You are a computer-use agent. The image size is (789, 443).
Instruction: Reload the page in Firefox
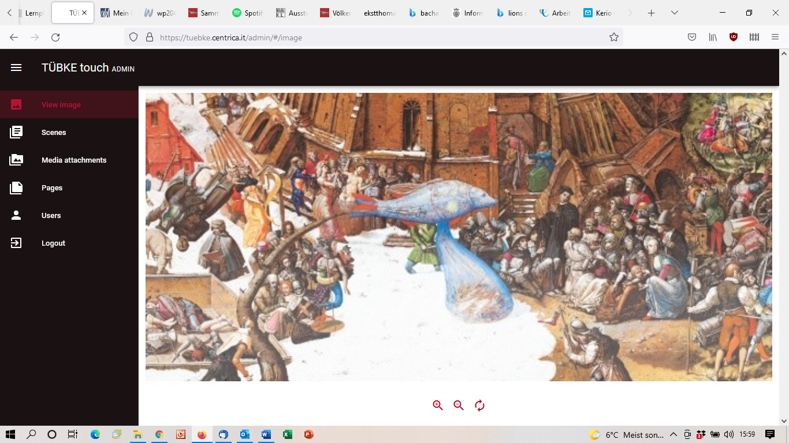click(55, 37)
